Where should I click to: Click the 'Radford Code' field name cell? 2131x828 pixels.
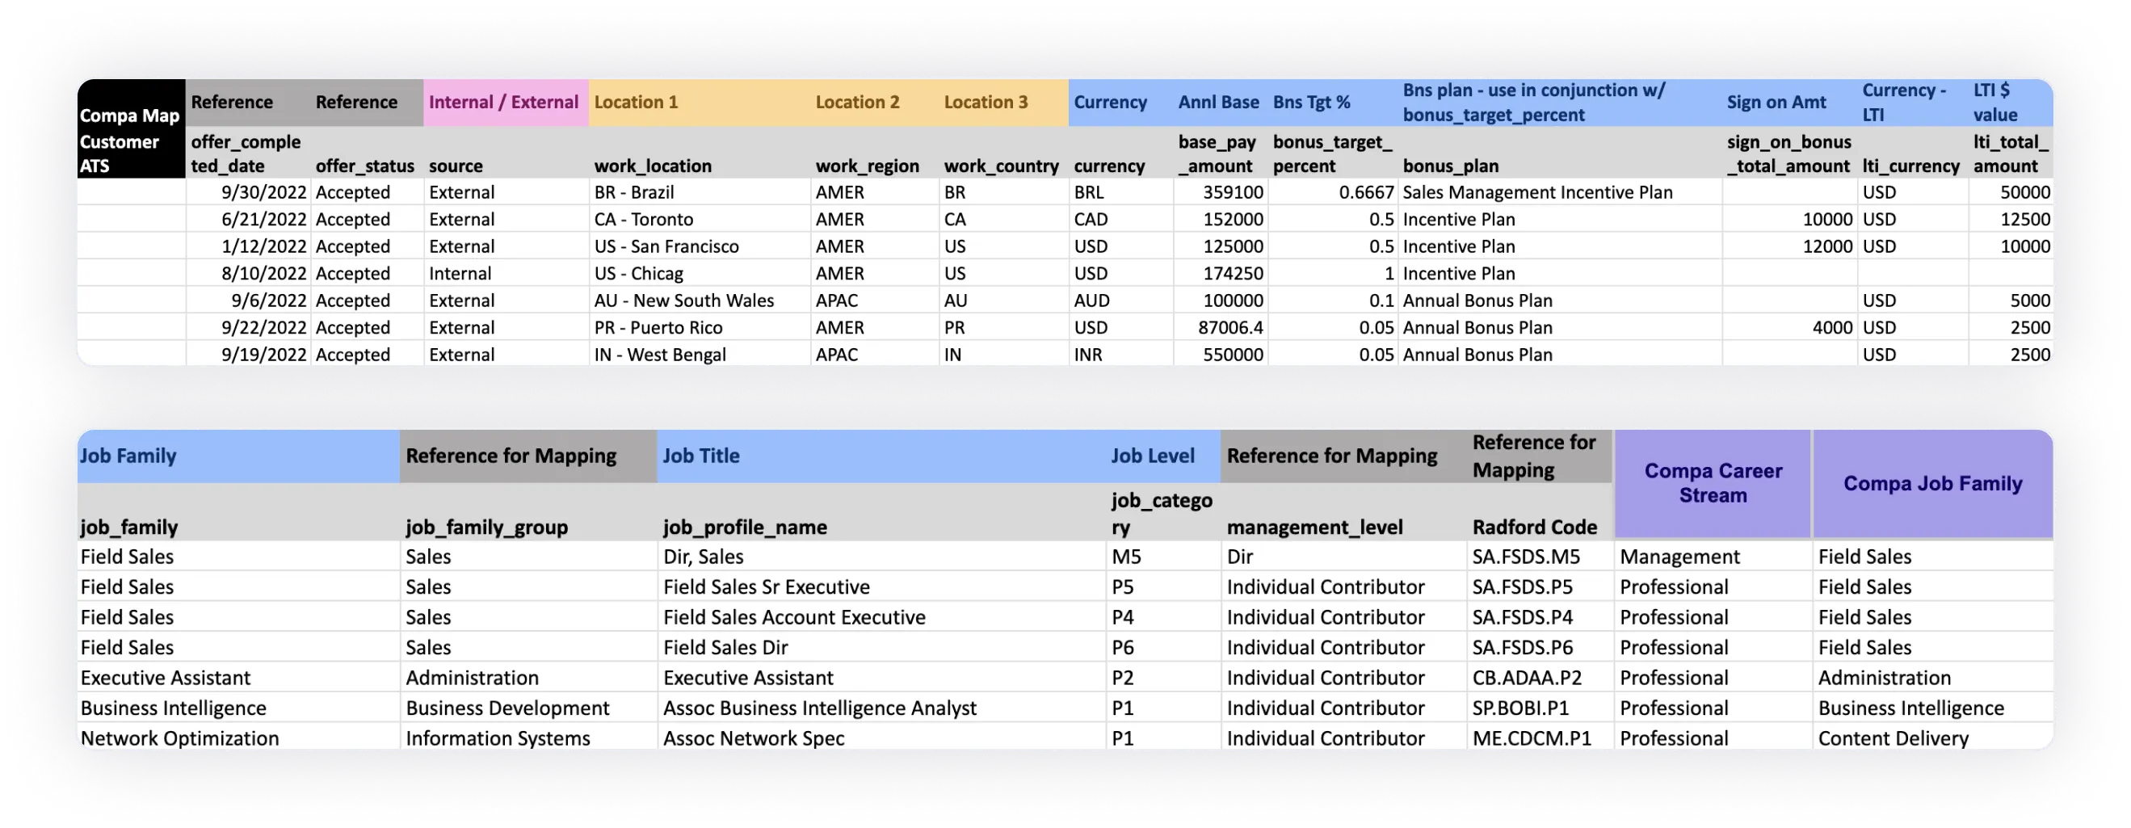point(1540,512)
